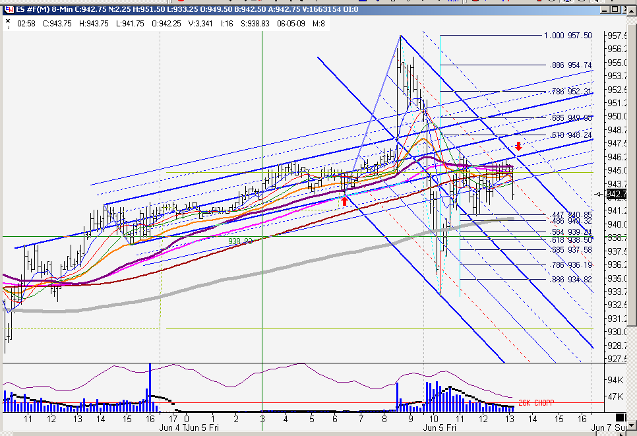Click the green 938.83 price label
Screen dimensions: 637x436
(x=240, y=241)
